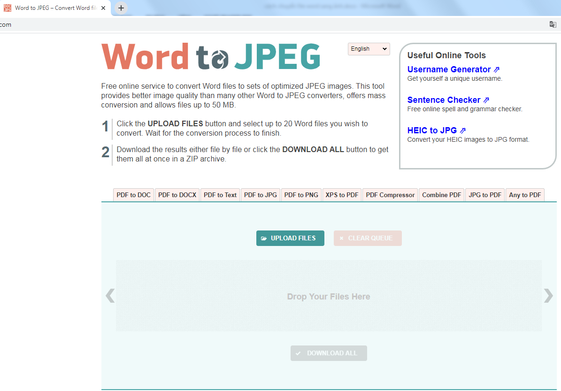Open the Username Generator link
The width and height of the screenshot is (561, 391).
449,69
